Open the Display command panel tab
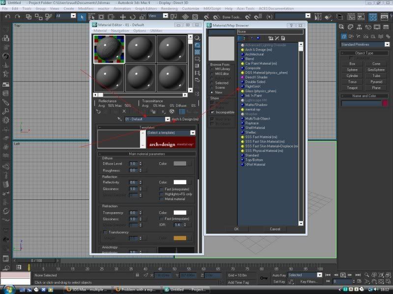 point(377,27)
